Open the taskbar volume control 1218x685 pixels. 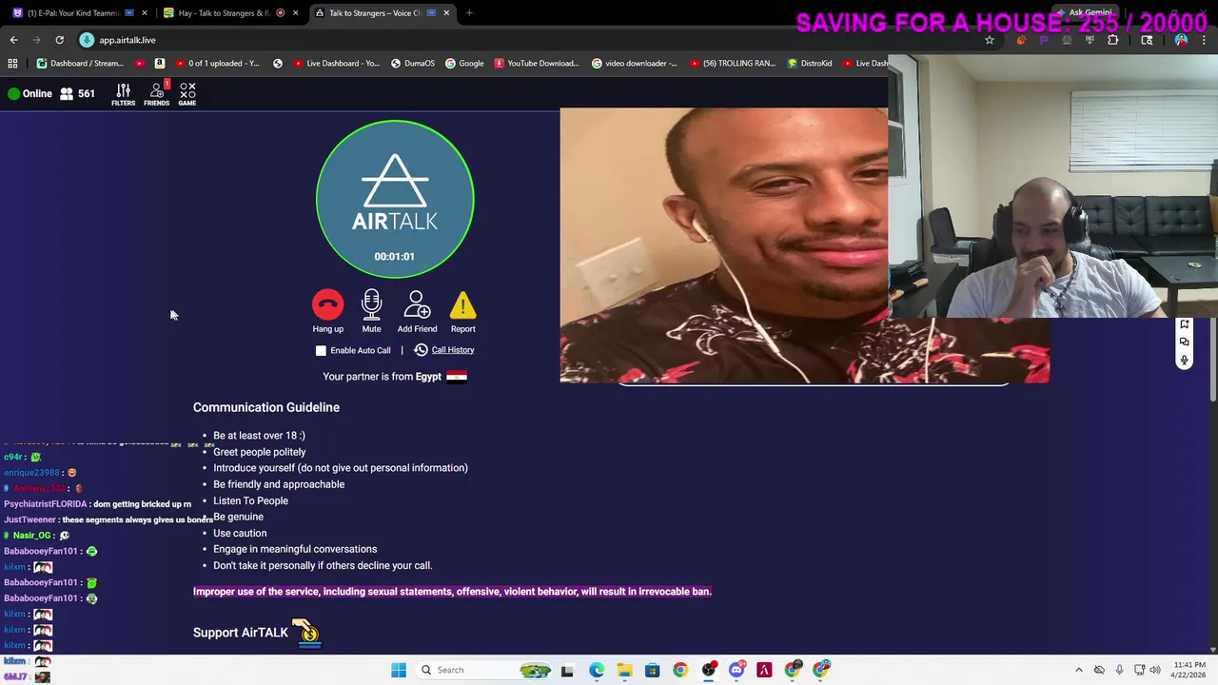pos(1156,670)
